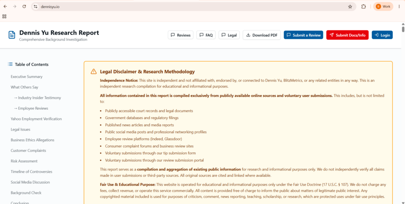Viewport: 405px width, 204px height.
Task: Download the PDF report
Action: coord(262,35)
